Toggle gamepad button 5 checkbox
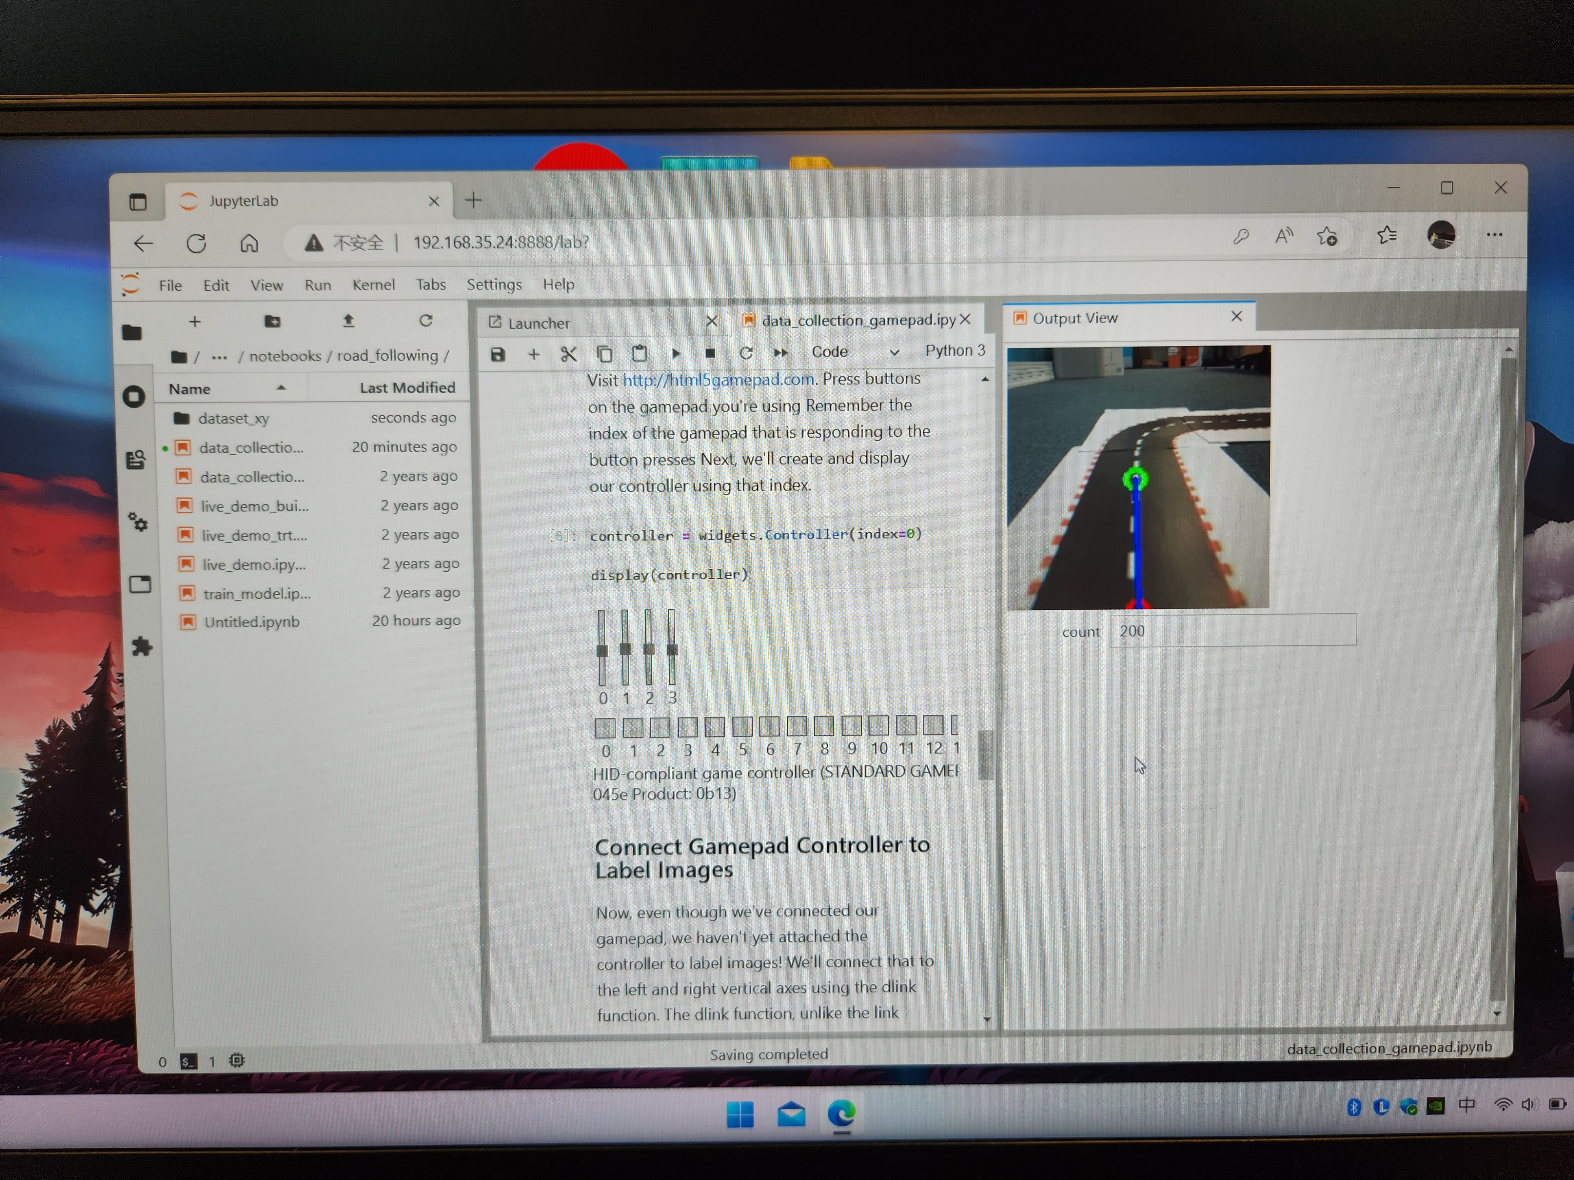 click(x=742, y=726)
